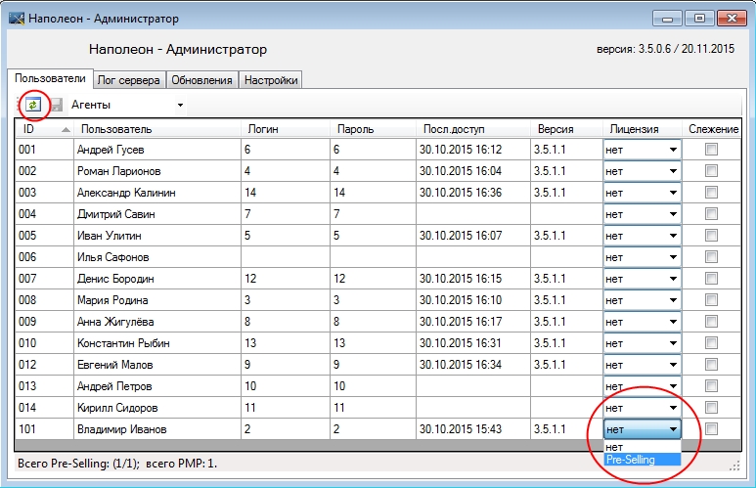The width and height of the screenshot is (756, 488).
Task: Click the Слежение column header
Action: (x=712, y=129)
